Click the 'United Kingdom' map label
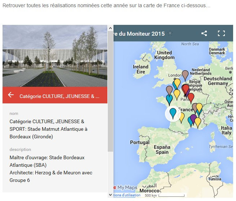The width and height of the screenshot is (236, 201). (164, 55)
